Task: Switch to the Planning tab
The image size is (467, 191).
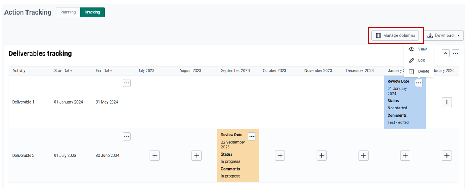Action: tap(68, 13)
